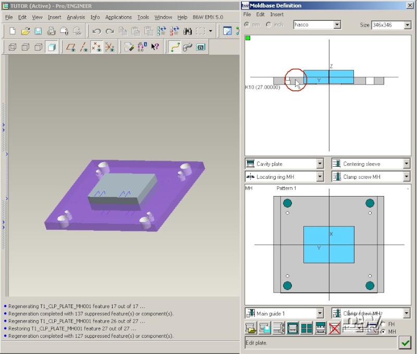Click the green square in preview corner
This screenshot has height=354, width=417.
point(248,38)
